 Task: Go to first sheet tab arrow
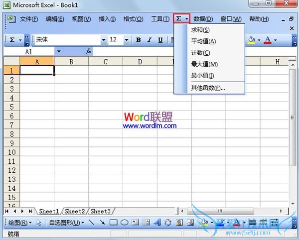7,211
